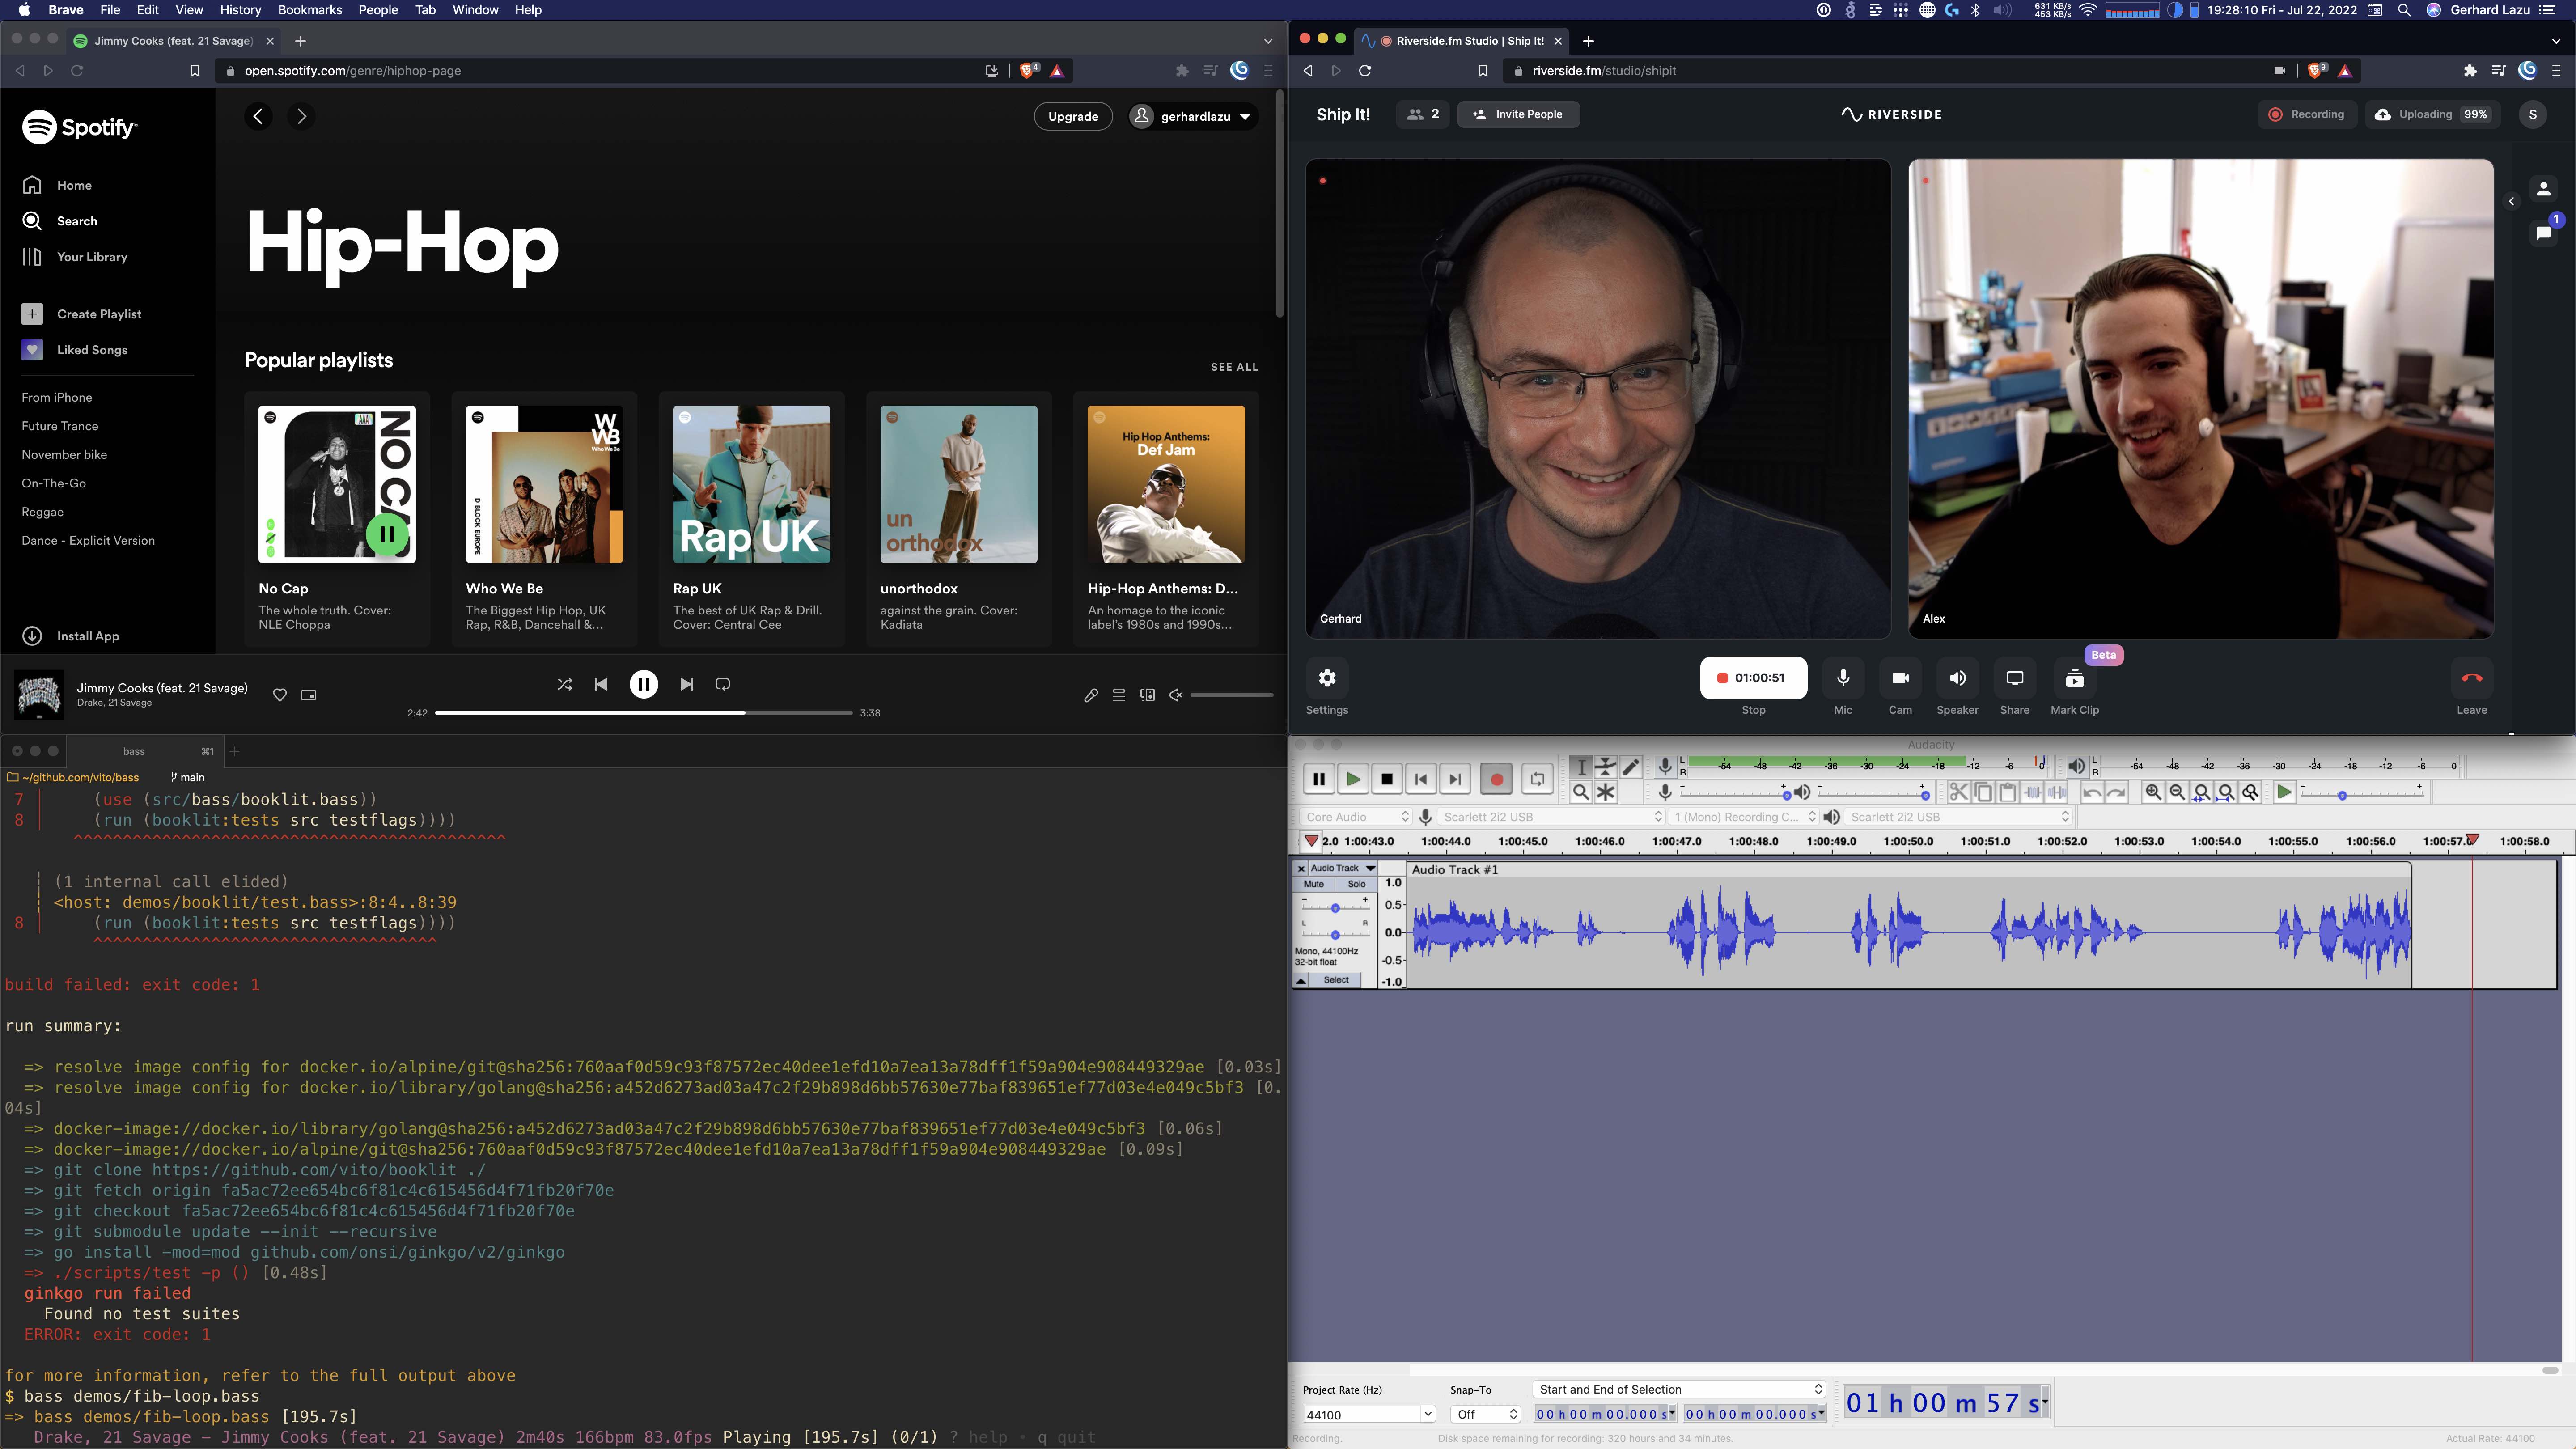Mute Audio Track in Audacity
The width and height of the screenshot is (2576, 1449).
pos(1314,884)
